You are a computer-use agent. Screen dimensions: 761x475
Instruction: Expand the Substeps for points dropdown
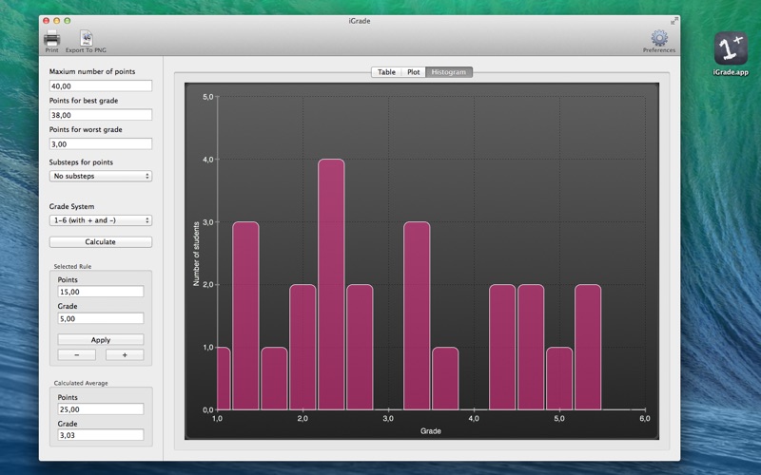click(101, 176)
